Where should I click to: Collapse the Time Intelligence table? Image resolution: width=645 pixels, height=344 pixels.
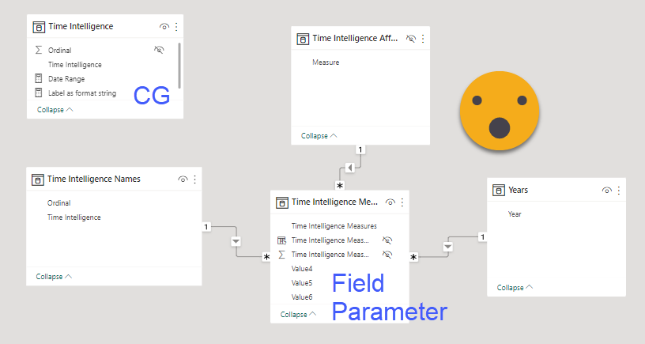pyautogui.click(x=55, y=110)
